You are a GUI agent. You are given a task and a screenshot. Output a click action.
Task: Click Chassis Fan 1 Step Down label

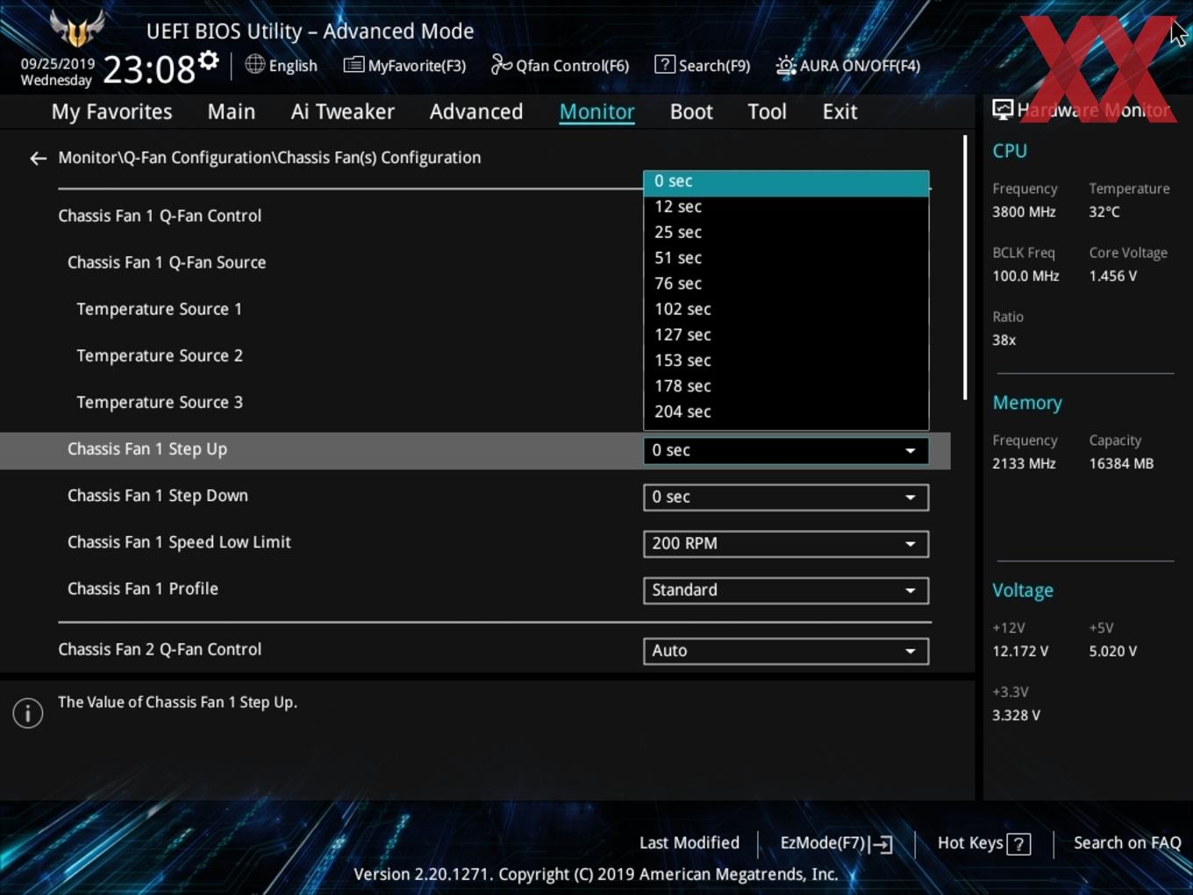point(158,496)
